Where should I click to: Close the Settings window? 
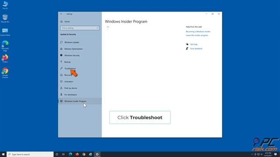point(219,14)
